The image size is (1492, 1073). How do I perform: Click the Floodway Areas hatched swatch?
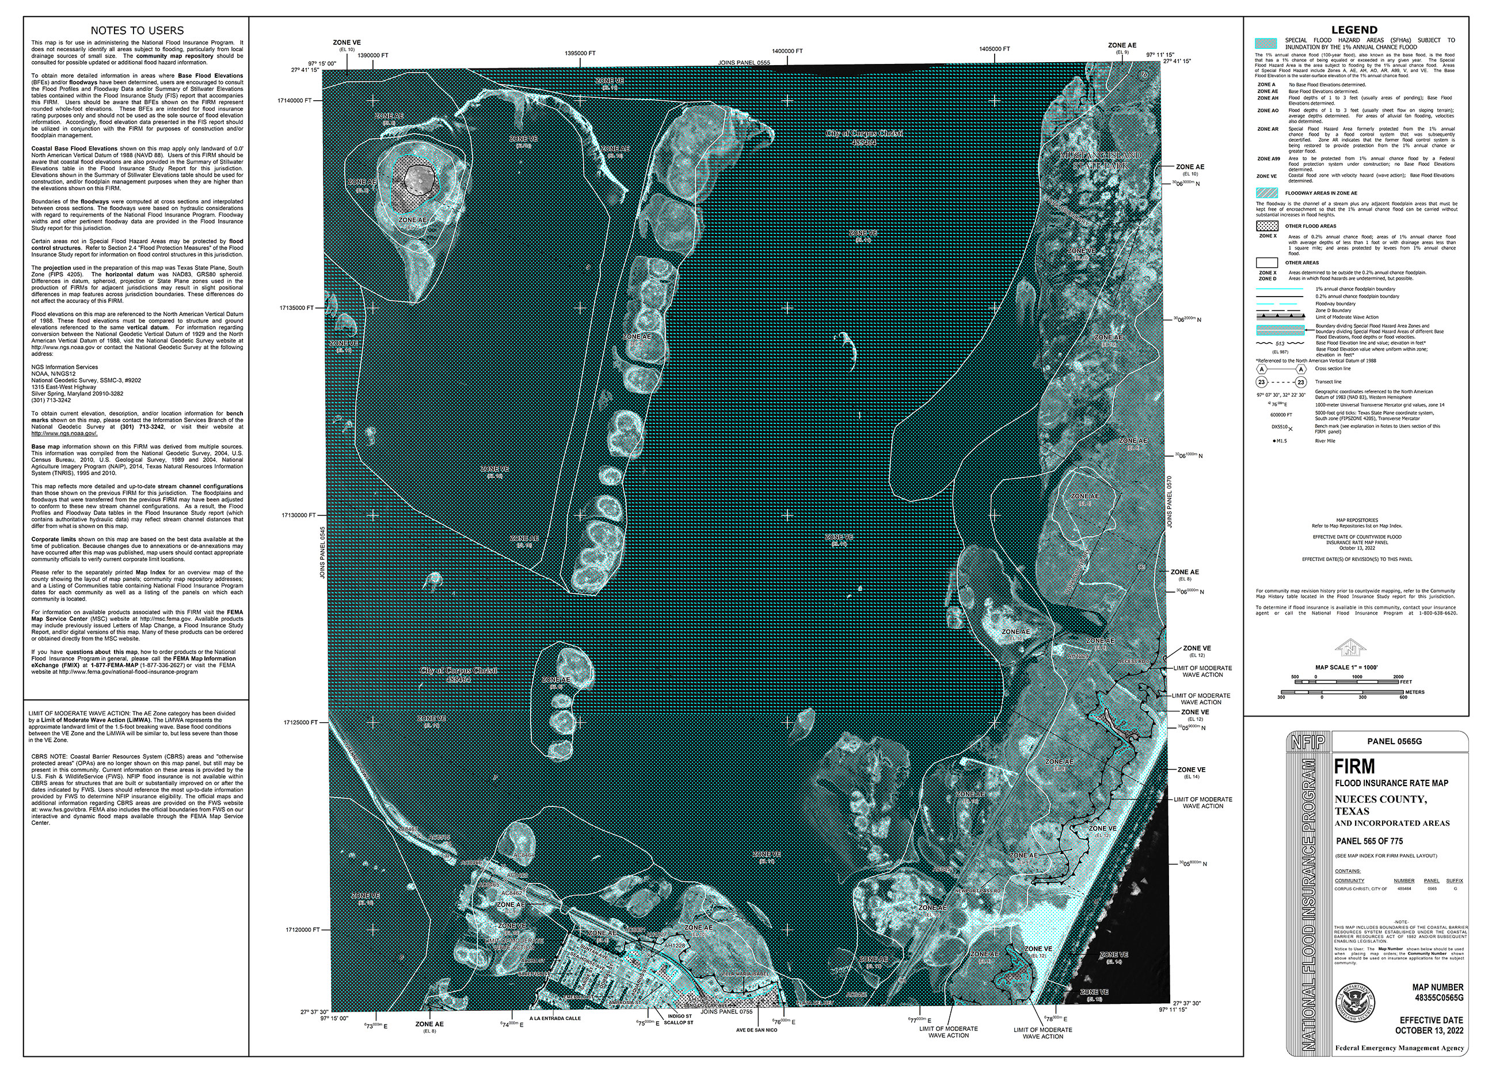(x=1266, y=194)
